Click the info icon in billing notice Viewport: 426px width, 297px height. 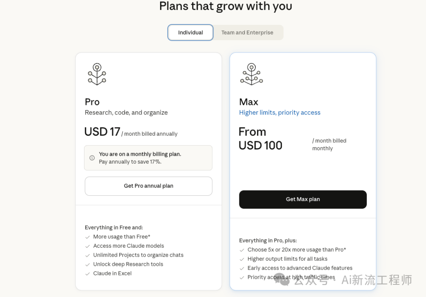(92, 158)
